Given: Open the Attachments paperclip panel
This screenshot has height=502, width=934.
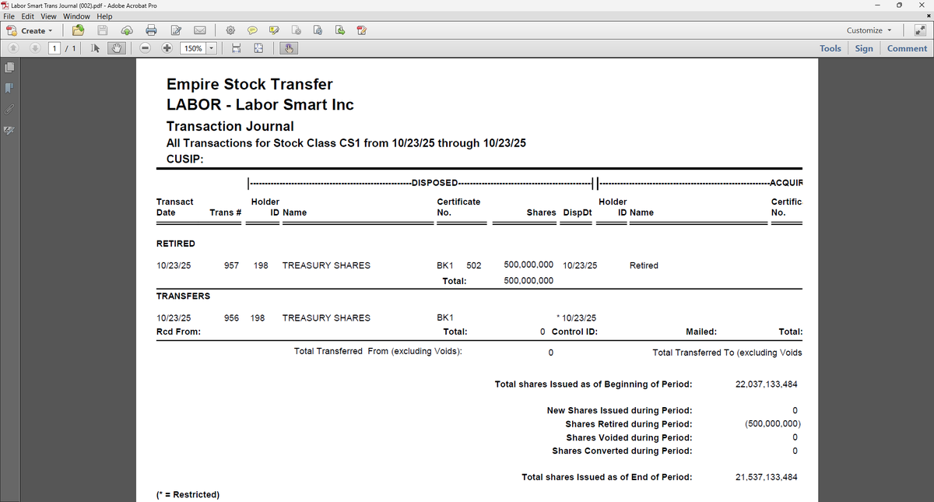Looking at the screenshot, I should [x=9, y=108].
